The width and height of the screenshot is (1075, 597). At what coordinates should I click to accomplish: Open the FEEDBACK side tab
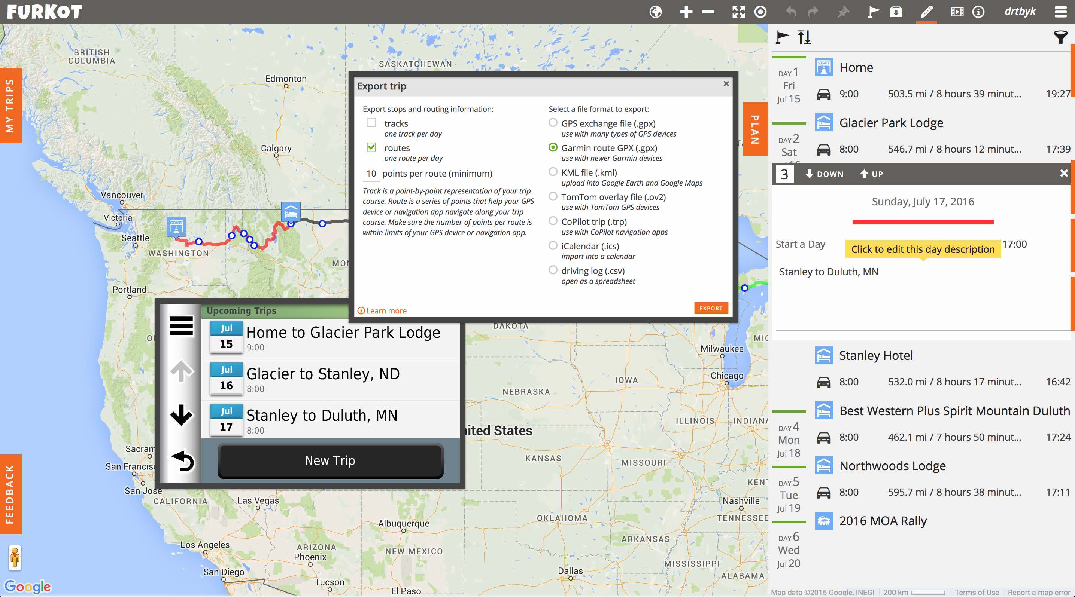pos(10,494)
